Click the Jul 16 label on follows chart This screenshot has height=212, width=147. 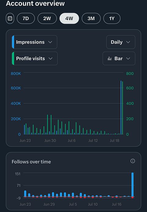[x=117, y=204]
